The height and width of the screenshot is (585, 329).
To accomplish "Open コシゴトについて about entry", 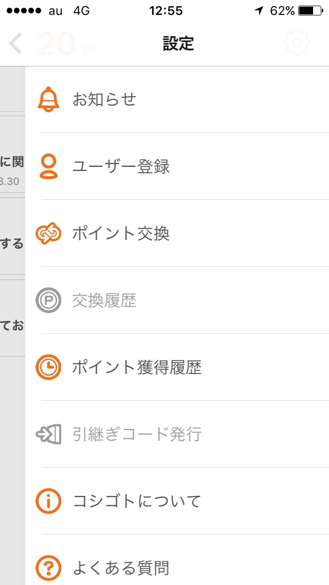I will [x=137, y=501].
